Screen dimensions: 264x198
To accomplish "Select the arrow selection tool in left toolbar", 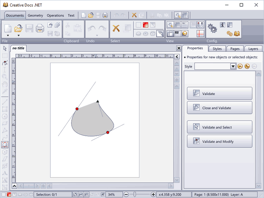I will pyautogui.click(x=5, y=48).
